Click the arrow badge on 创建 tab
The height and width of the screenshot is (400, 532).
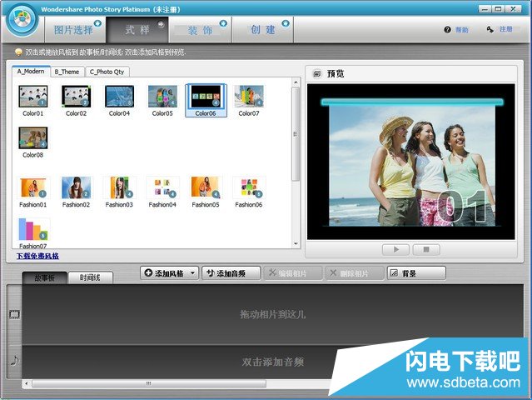point(286,23)
